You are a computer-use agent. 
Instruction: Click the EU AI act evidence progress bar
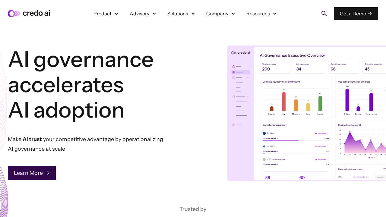point(296,141)
